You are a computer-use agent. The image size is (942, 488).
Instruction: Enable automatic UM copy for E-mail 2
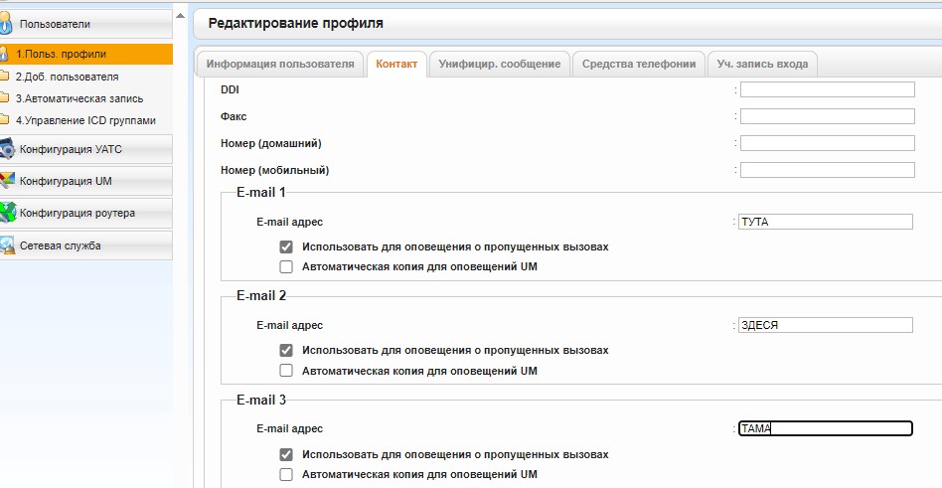286,371
